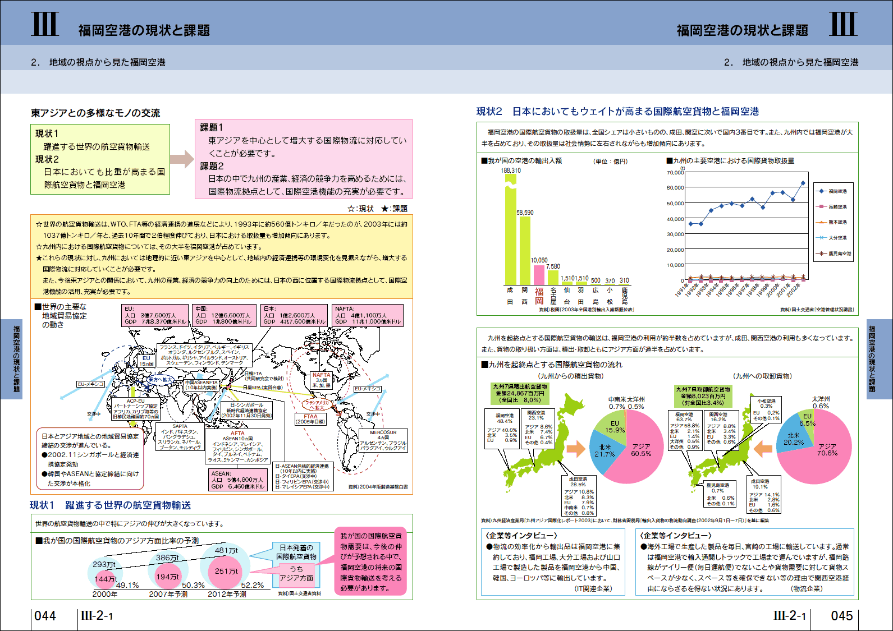
Task: Click the 194万t inner circle value
Action: point(167,577)
